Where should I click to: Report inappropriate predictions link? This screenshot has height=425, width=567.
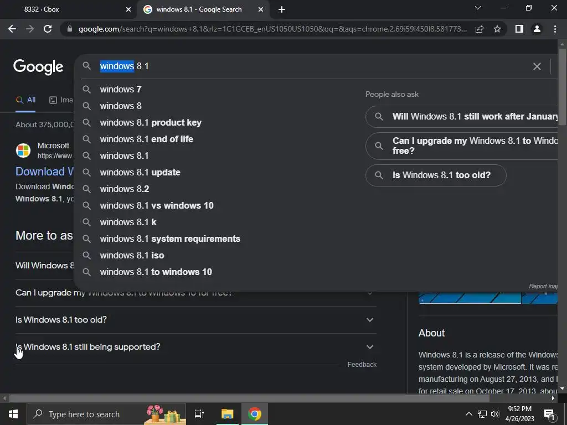coord(543,286)
